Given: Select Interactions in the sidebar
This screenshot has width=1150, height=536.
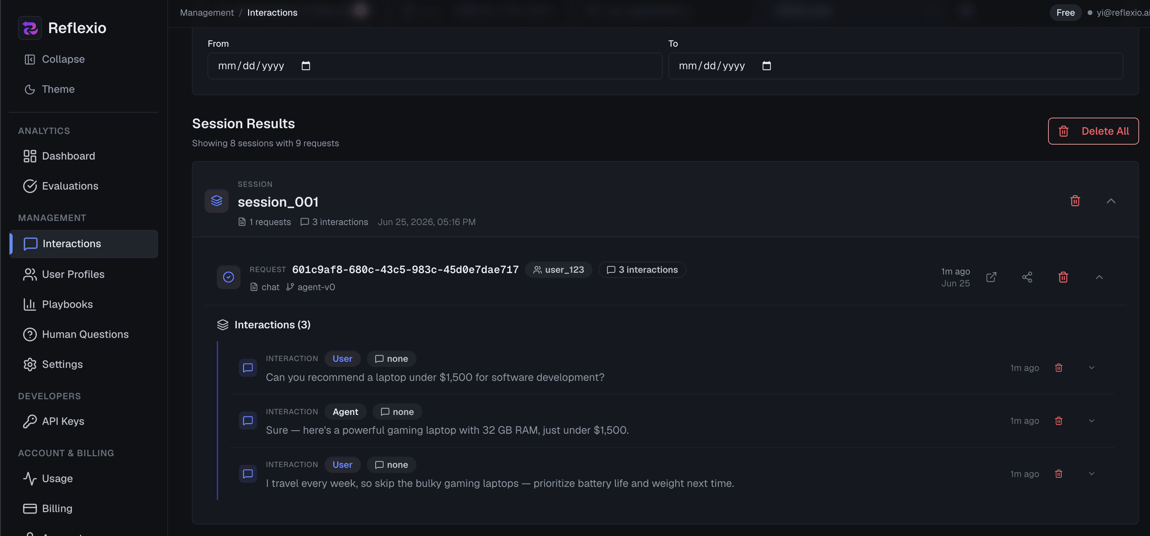Looking at the screenshot, I should pos(84,244).
